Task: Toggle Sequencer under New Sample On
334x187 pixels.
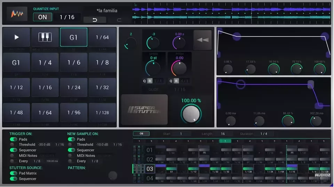Action: coord(71,150)
